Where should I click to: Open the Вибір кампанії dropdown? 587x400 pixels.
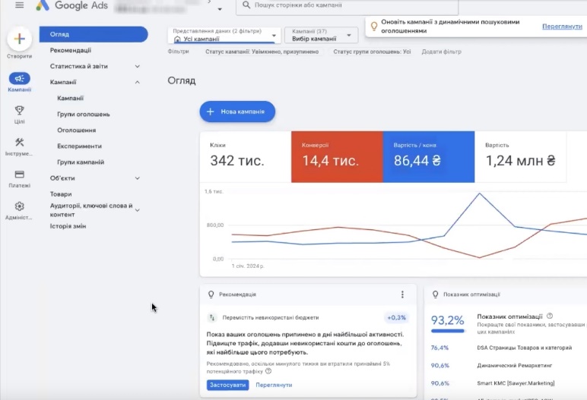coord(320,36)
